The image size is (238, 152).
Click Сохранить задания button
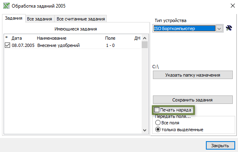(x=193, y=100)
